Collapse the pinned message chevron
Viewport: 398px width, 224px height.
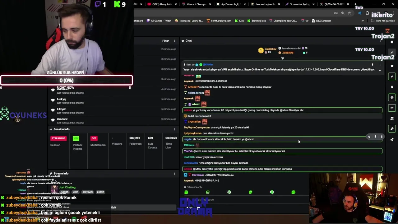(x=380, y=70)
